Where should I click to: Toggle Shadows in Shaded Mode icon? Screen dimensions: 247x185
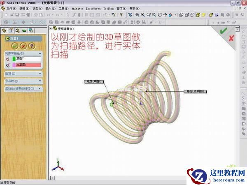tap(211, 15)
